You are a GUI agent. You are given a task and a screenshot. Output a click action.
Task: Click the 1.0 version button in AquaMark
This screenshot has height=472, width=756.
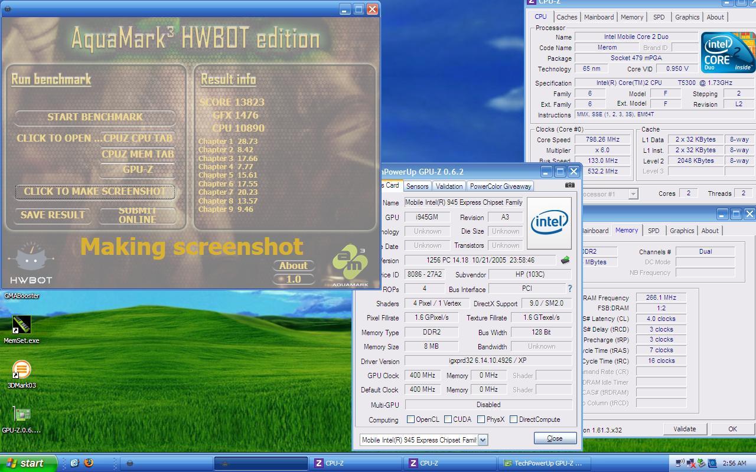point(294,279)
